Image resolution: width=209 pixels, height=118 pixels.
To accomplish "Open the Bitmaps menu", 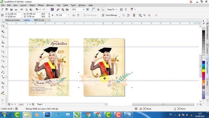I will tap(50, 5).
